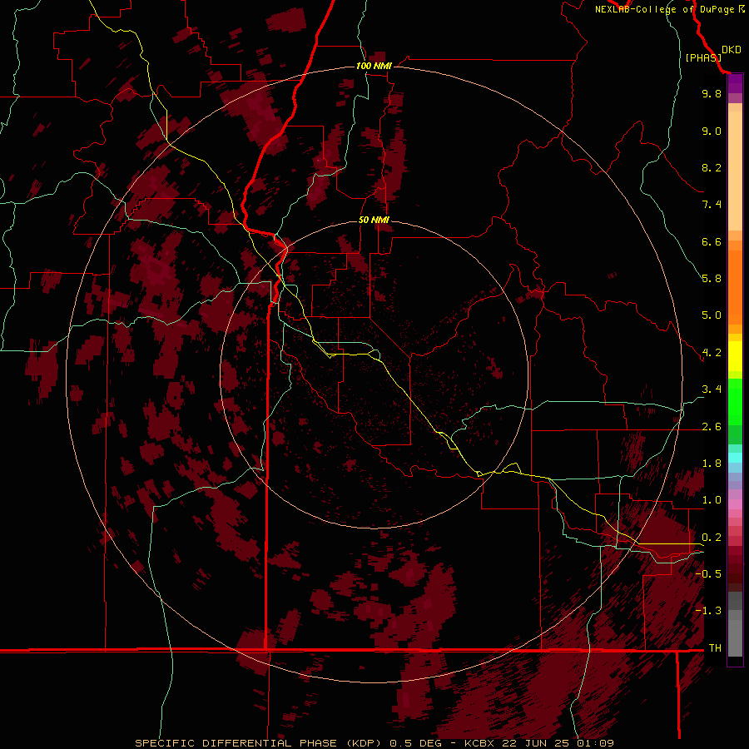The image size is (749, 749).
Task: Pick the purple band at the top of the color scale
Action: click(735, 83)
